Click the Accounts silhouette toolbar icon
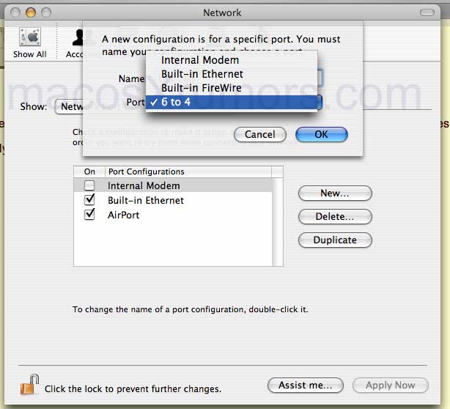The image size is (450, 409). click(x=78, y=37)
